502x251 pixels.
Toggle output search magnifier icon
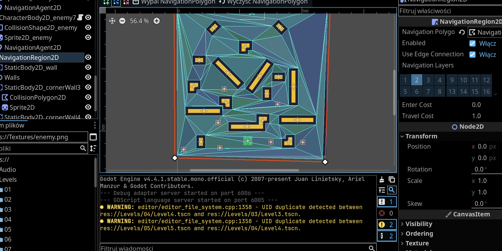pos(391,190)
